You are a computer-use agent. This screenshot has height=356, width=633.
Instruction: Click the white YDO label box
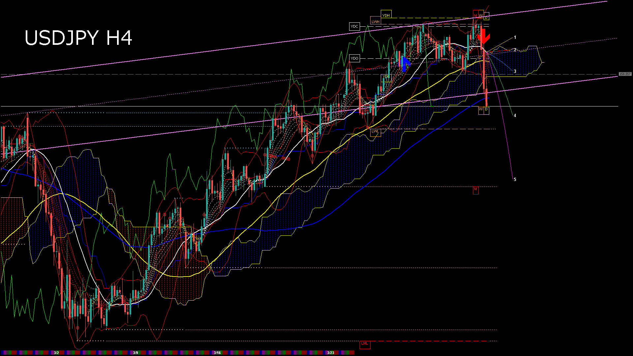tap(354, 58)
